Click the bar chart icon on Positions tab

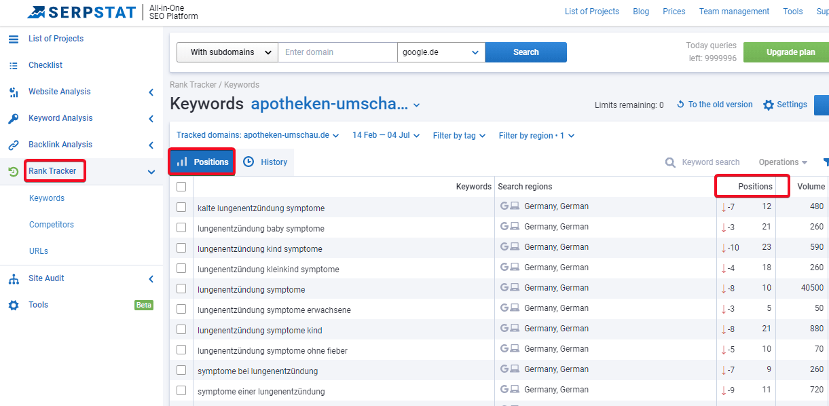[x=182, y=162]
